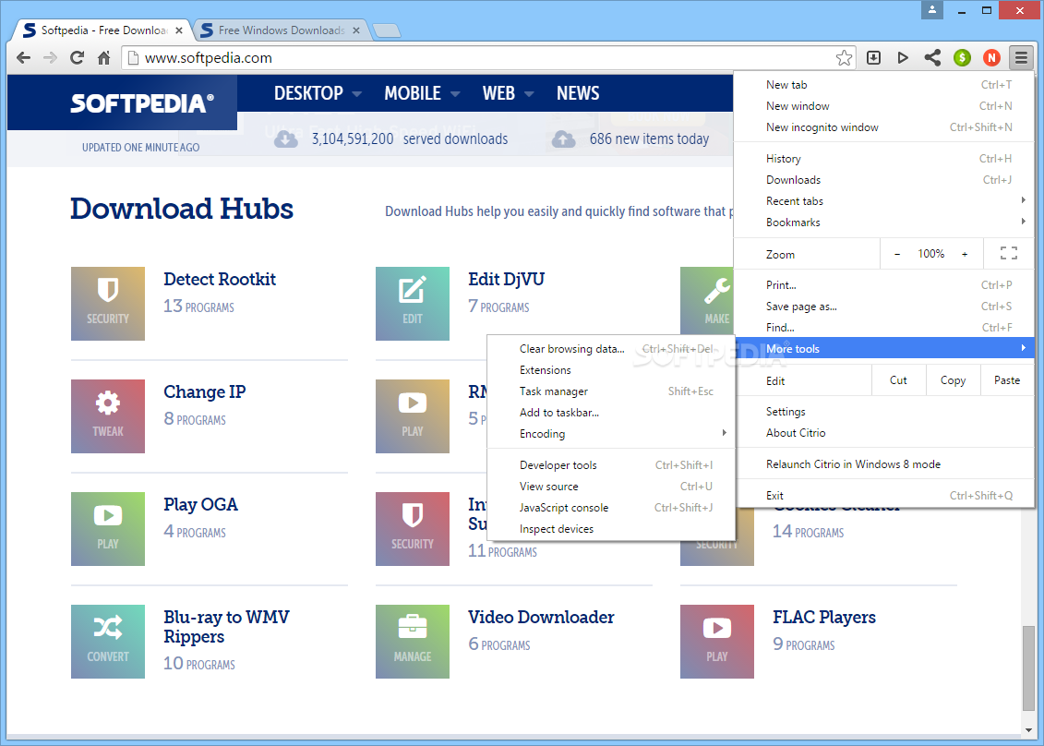Open the Detect Rootkit hub link

coord(220,279)
